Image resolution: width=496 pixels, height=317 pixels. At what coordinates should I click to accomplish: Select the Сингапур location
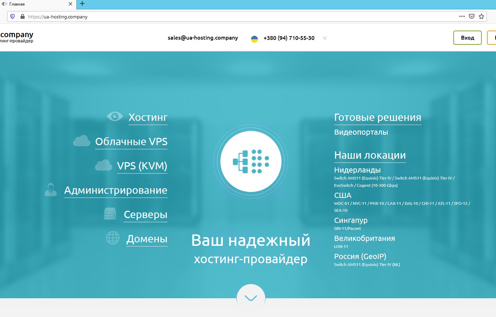(x=351, y=220)
